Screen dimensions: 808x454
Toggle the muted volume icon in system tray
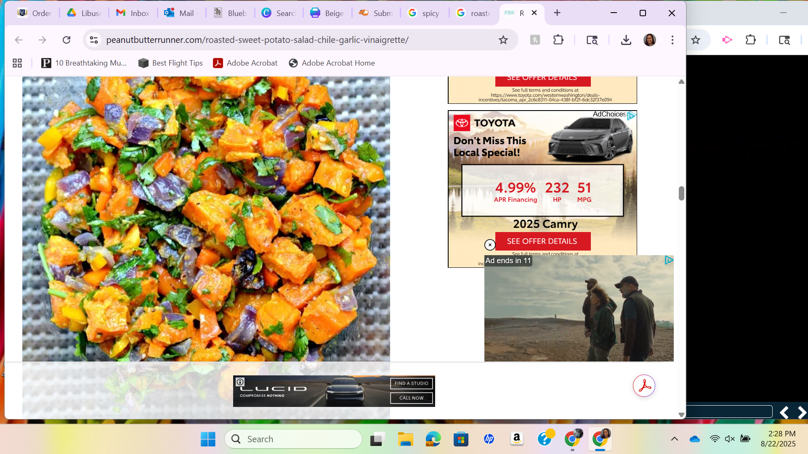[730, 439]
